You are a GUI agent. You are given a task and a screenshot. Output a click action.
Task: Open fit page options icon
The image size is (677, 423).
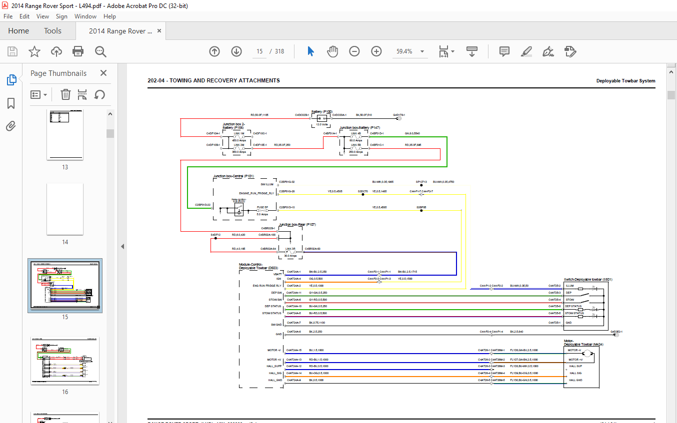(x=446, y=51)
